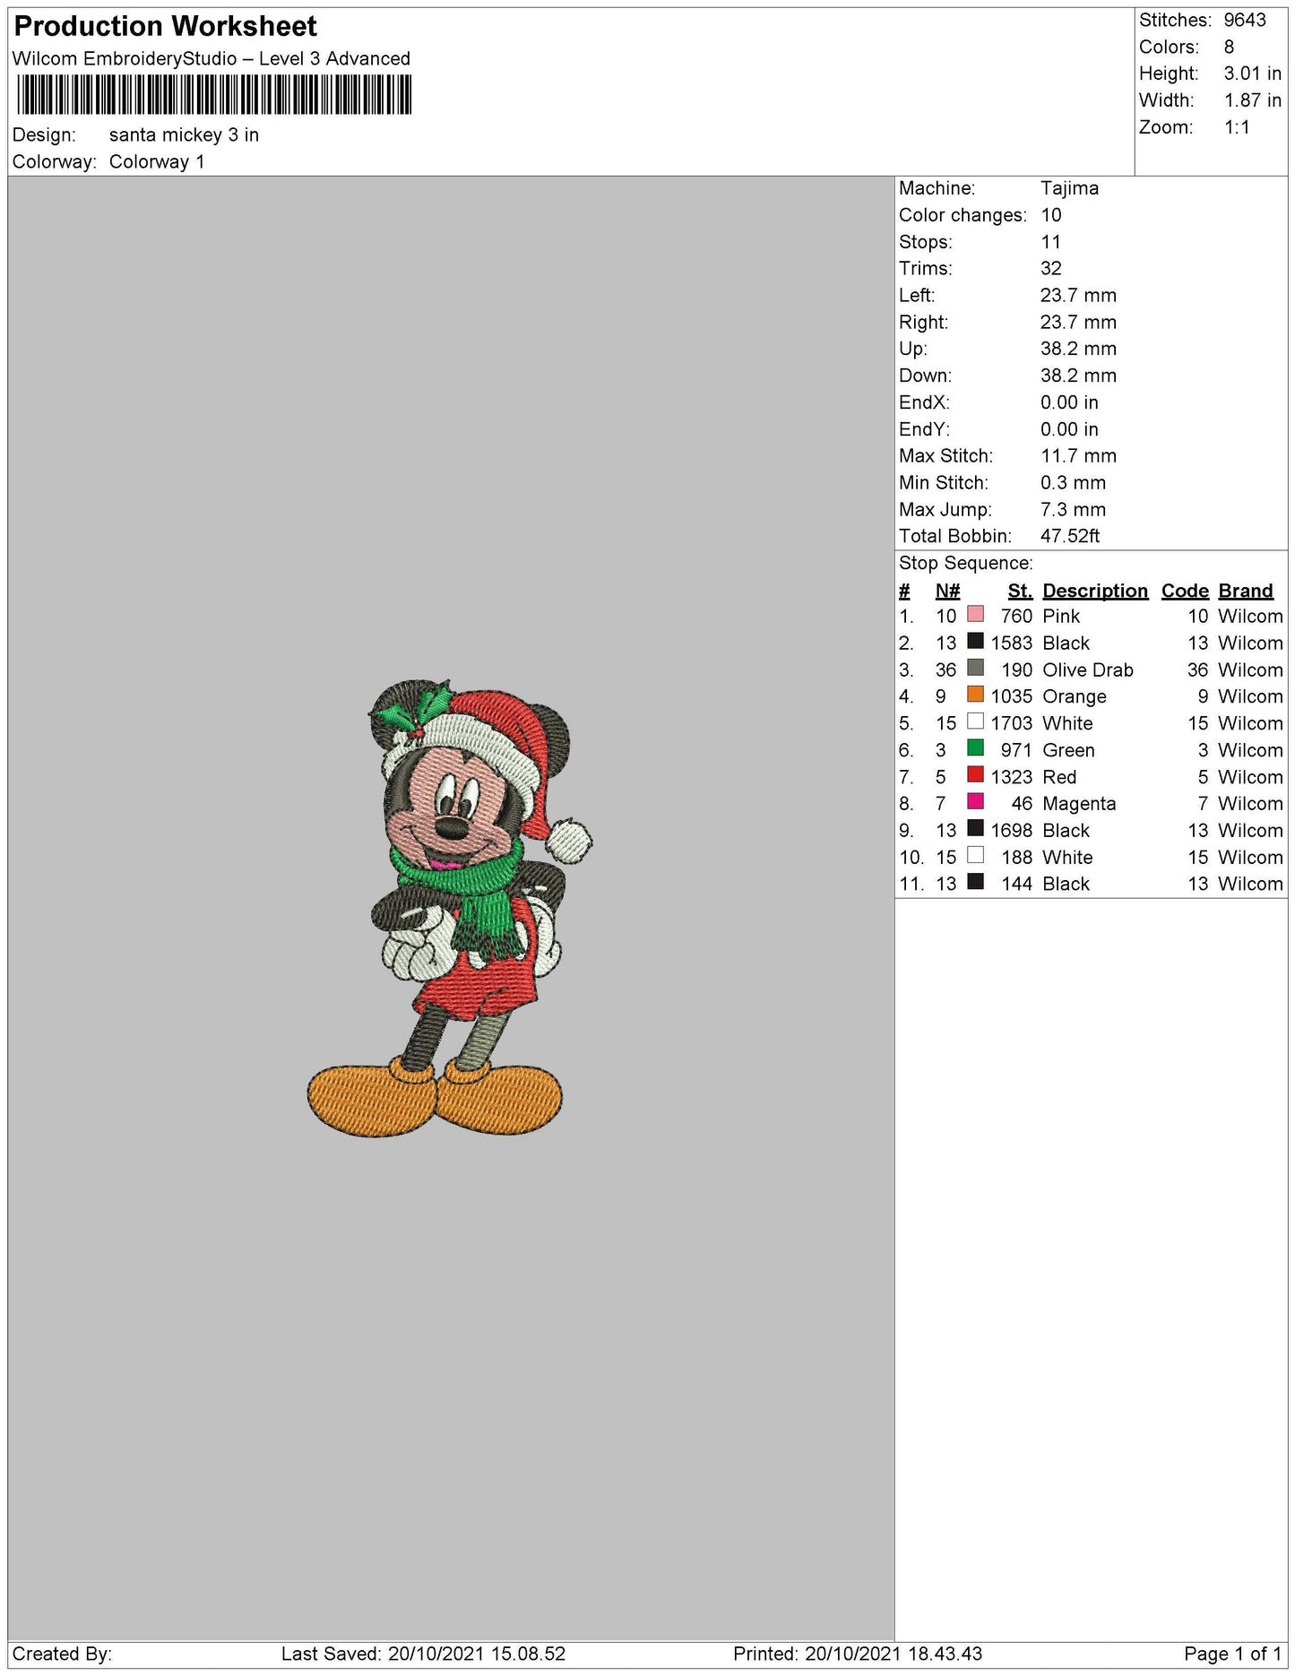
Task: Click the Pink color swatch in row 1
Action: click(975, 615)
